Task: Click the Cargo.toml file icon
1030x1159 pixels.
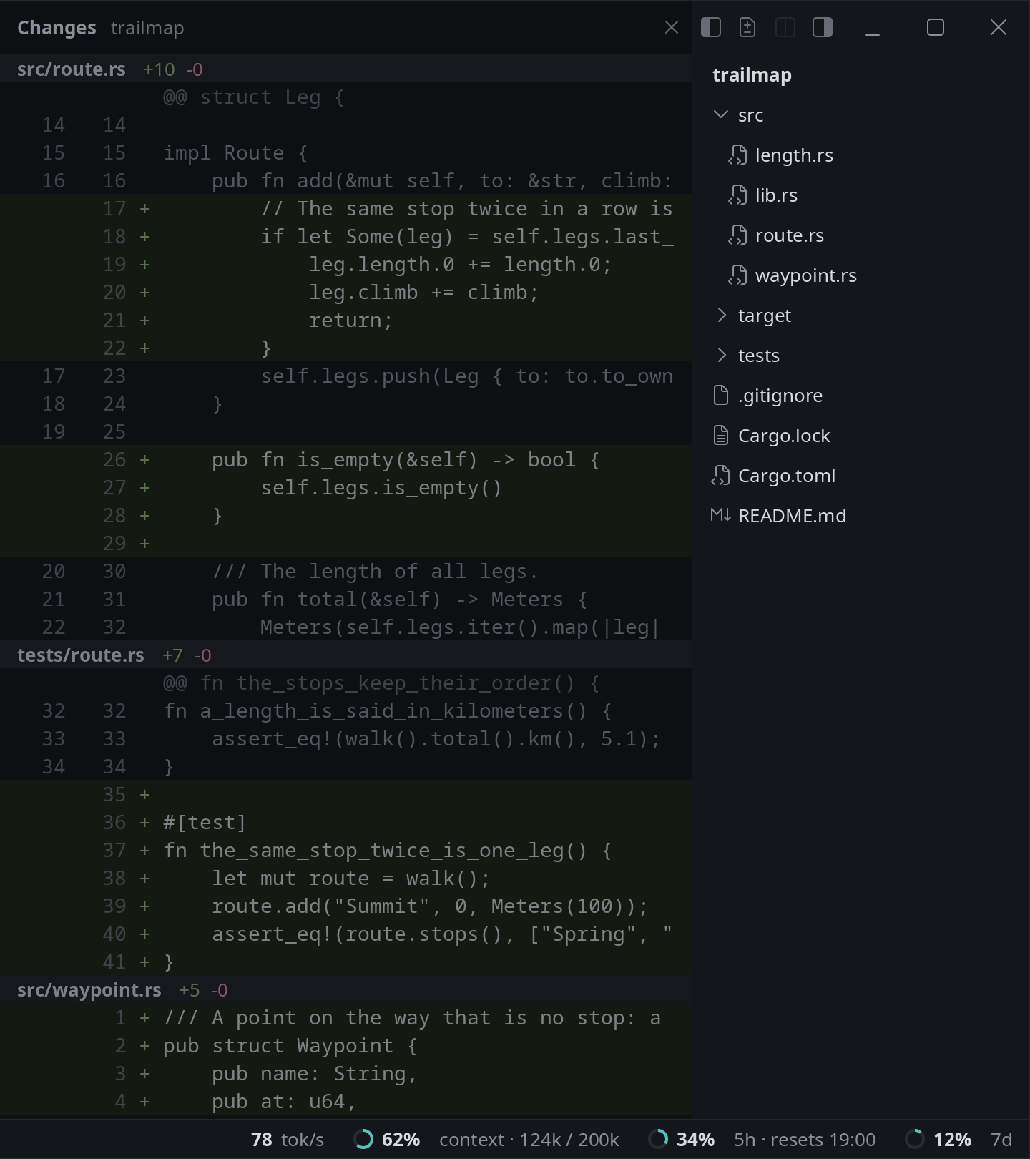Action: tap(720, 475)
